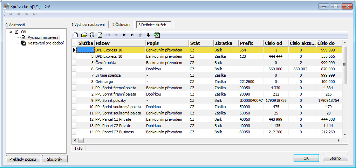Open the 3 Definice služeb tab
This screenshot has width=356, height=168.
[x=153, y=25]
